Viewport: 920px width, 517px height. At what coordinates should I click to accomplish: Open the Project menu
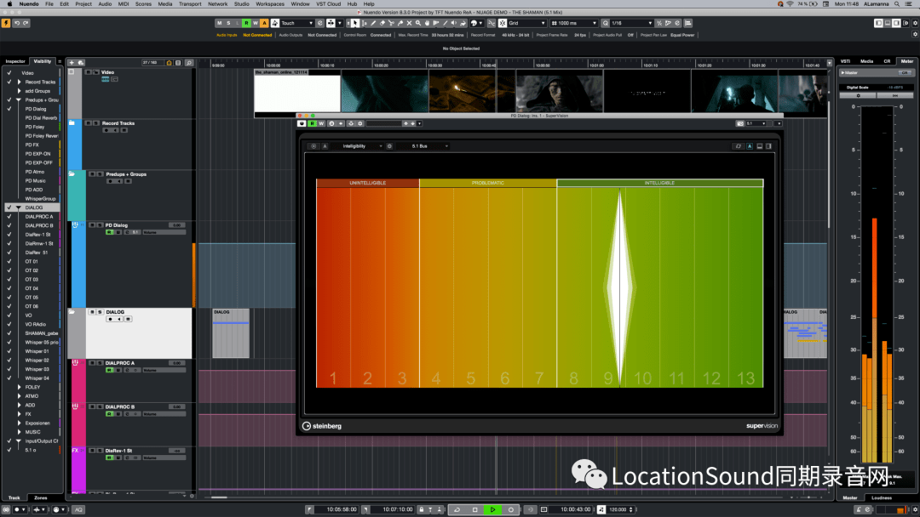[x=83, y=4]
